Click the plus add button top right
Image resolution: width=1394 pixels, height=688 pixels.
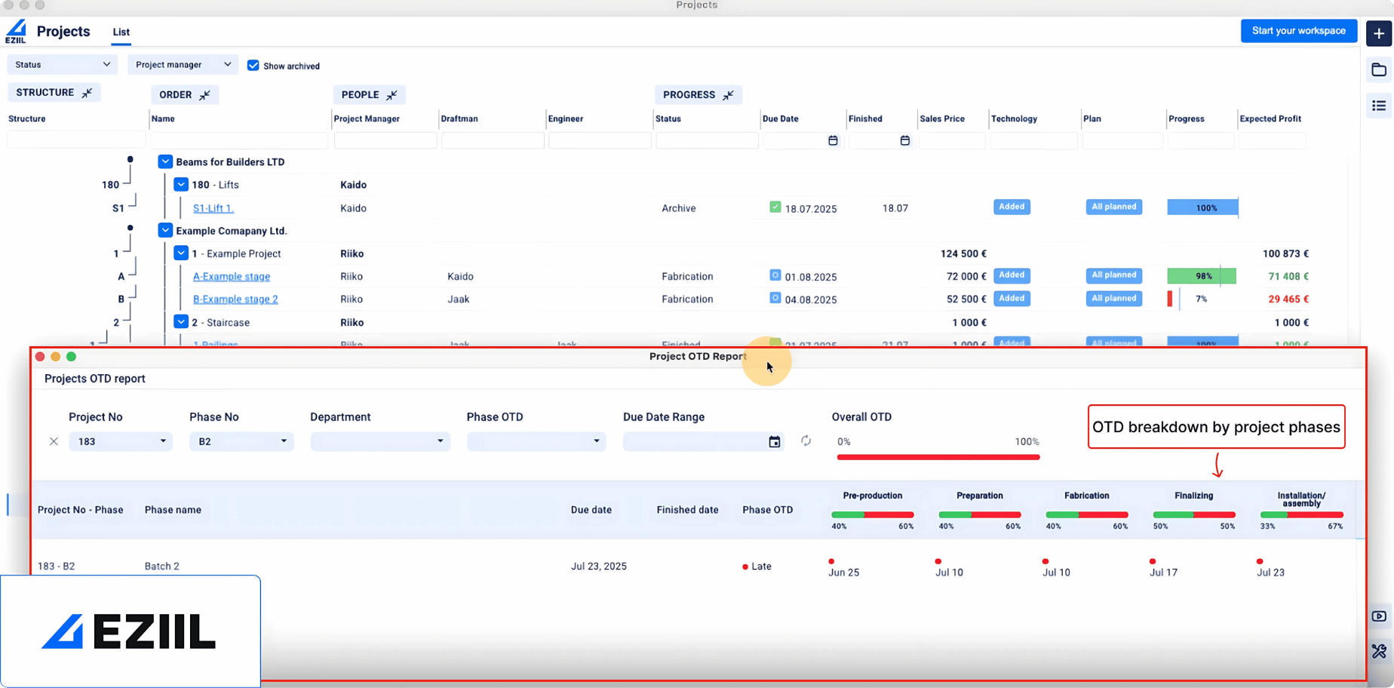1379,34
